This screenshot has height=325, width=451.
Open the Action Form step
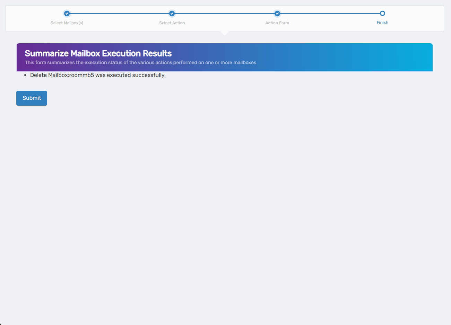(277, 23)
